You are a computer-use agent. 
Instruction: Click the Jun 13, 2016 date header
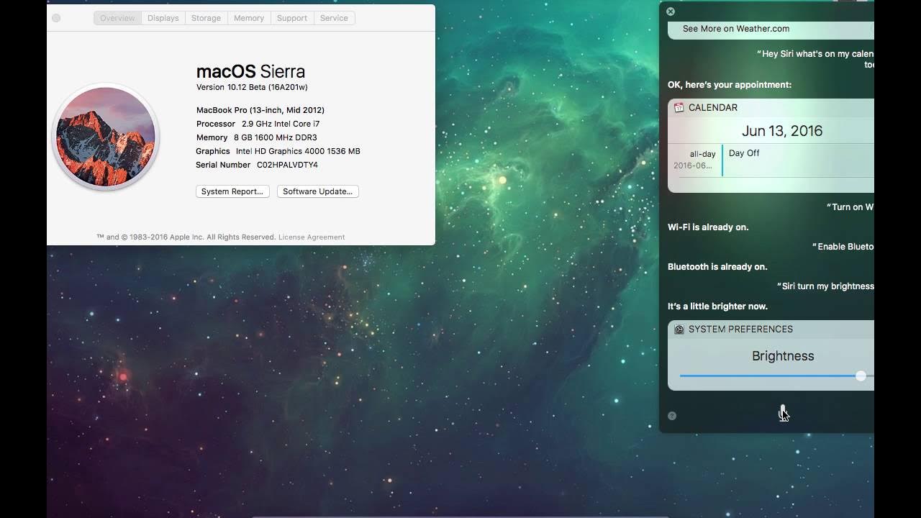click(x=782, y=131)
